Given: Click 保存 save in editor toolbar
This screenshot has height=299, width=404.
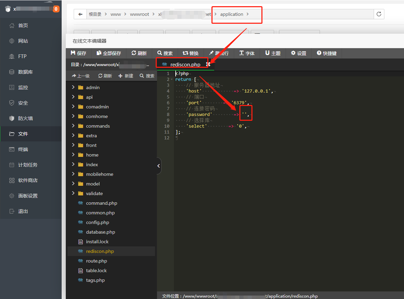Looking at the screenshot, I should [79, 53].
